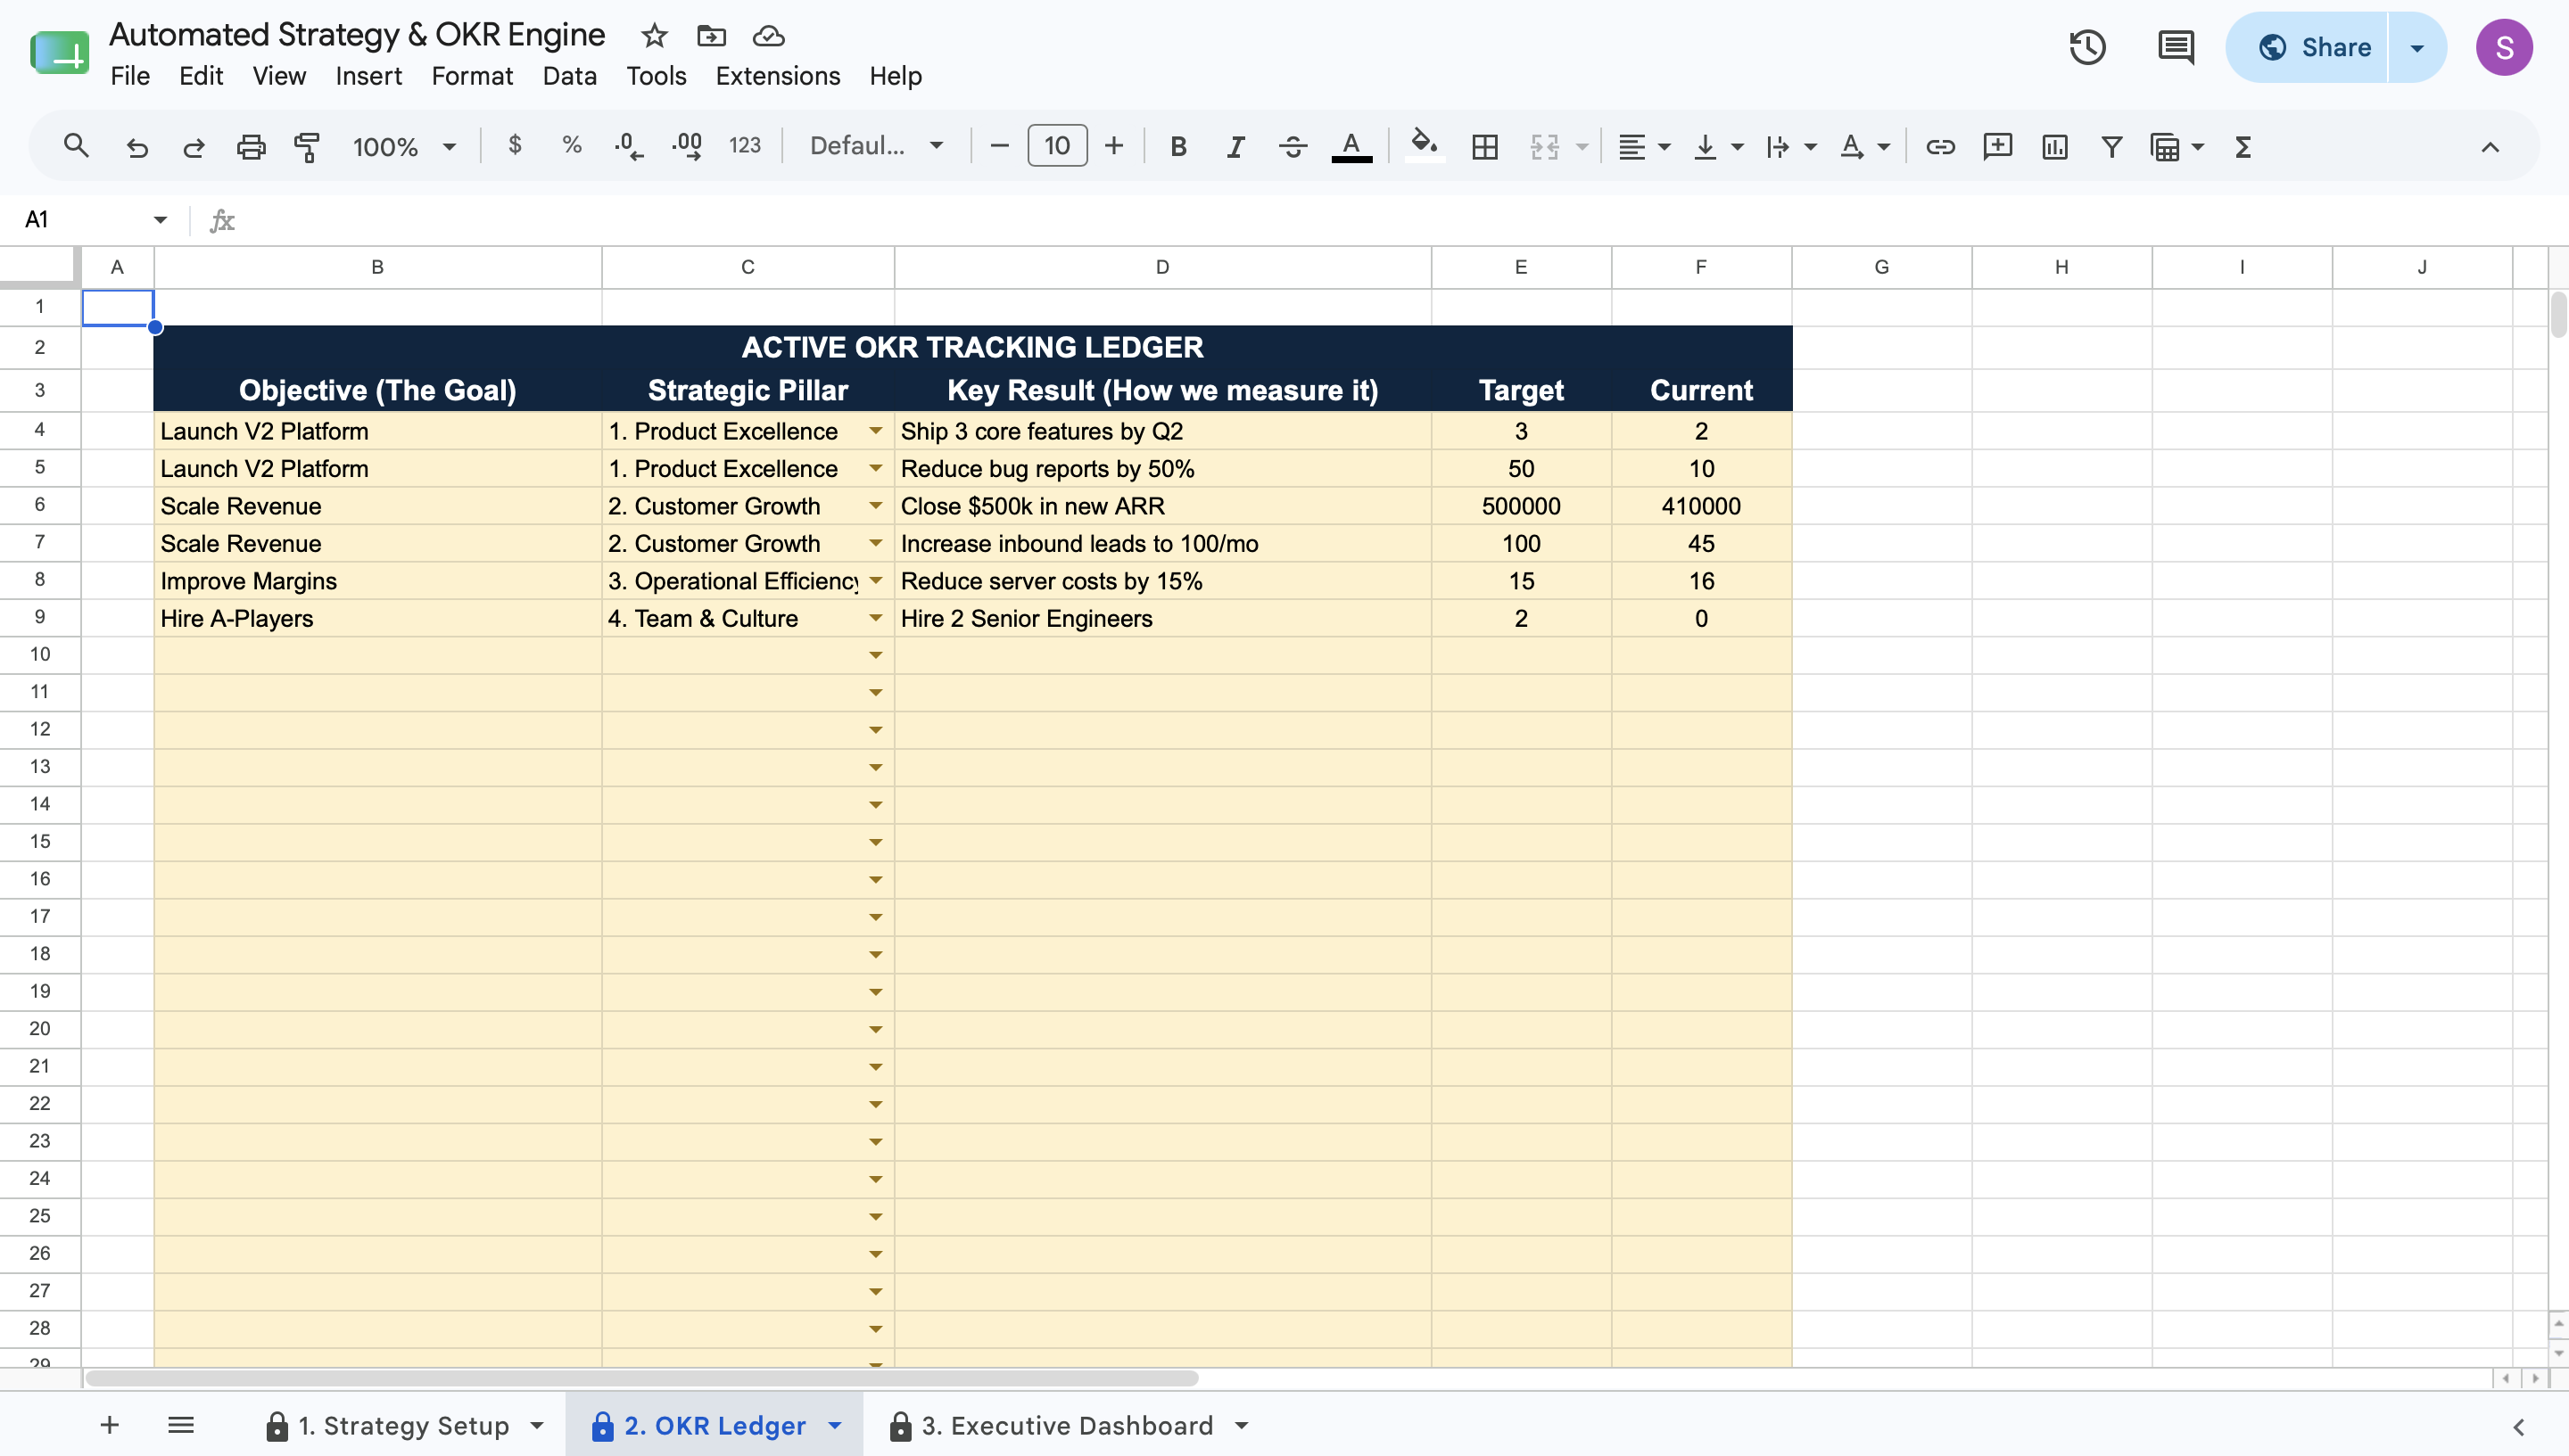Click the Share button
Viewport: 2569px width, 1456px height.
[2312, 47]
